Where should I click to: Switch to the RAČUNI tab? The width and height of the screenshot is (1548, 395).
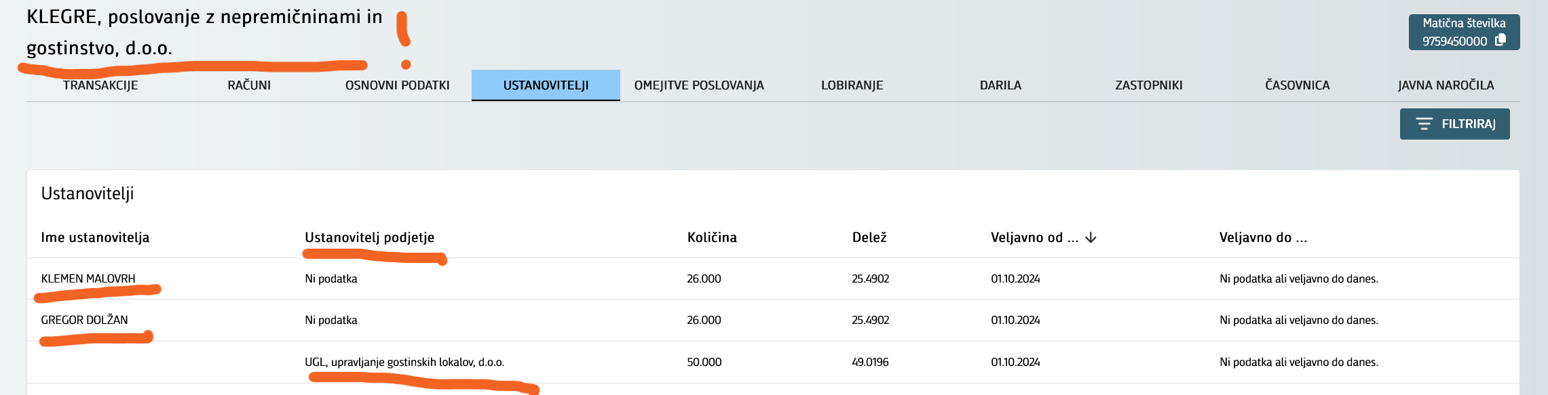[249, 85]
